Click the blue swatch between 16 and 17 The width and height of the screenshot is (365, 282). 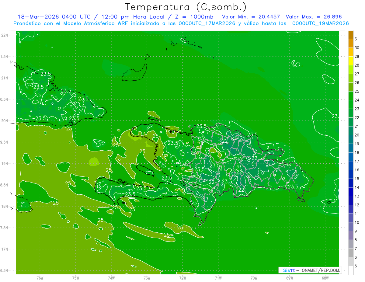[x=351, y=165]
